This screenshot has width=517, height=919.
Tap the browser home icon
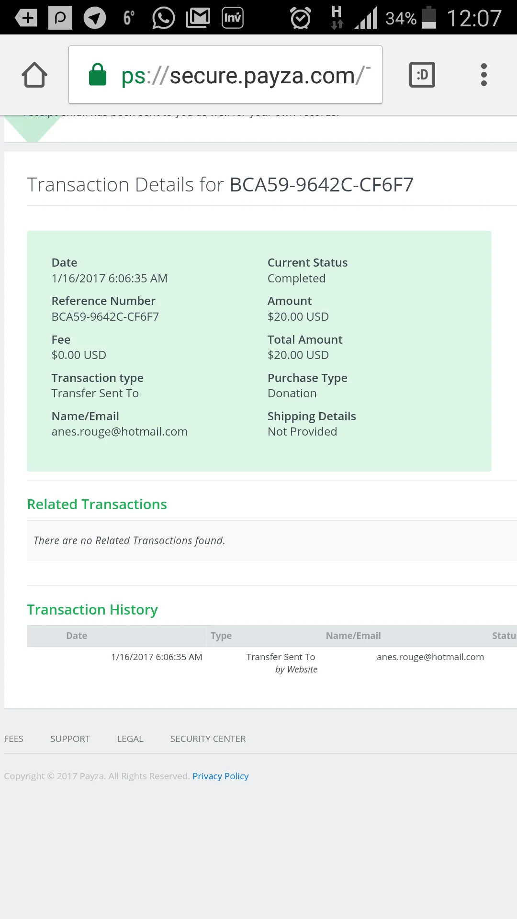(x=34, y=75)
